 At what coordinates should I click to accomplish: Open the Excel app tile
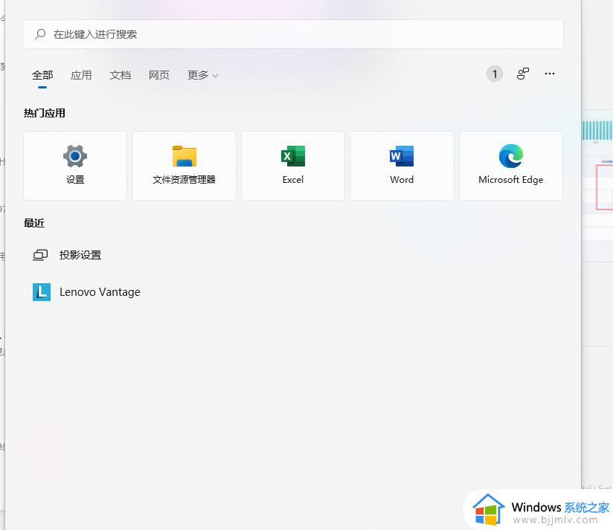(x=293, y=166)
